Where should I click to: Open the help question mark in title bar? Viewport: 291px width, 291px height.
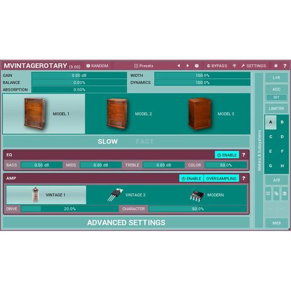(x=285, y=66)
